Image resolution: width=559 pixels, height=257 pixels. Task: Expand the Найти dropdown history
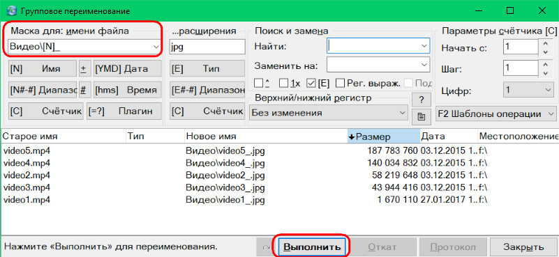(x=424, y=46)
